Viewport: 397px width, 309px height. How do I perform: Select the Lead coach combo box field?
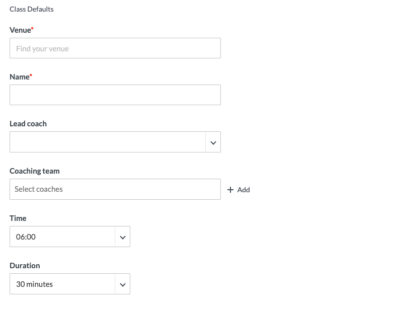[x=107, y=142]
